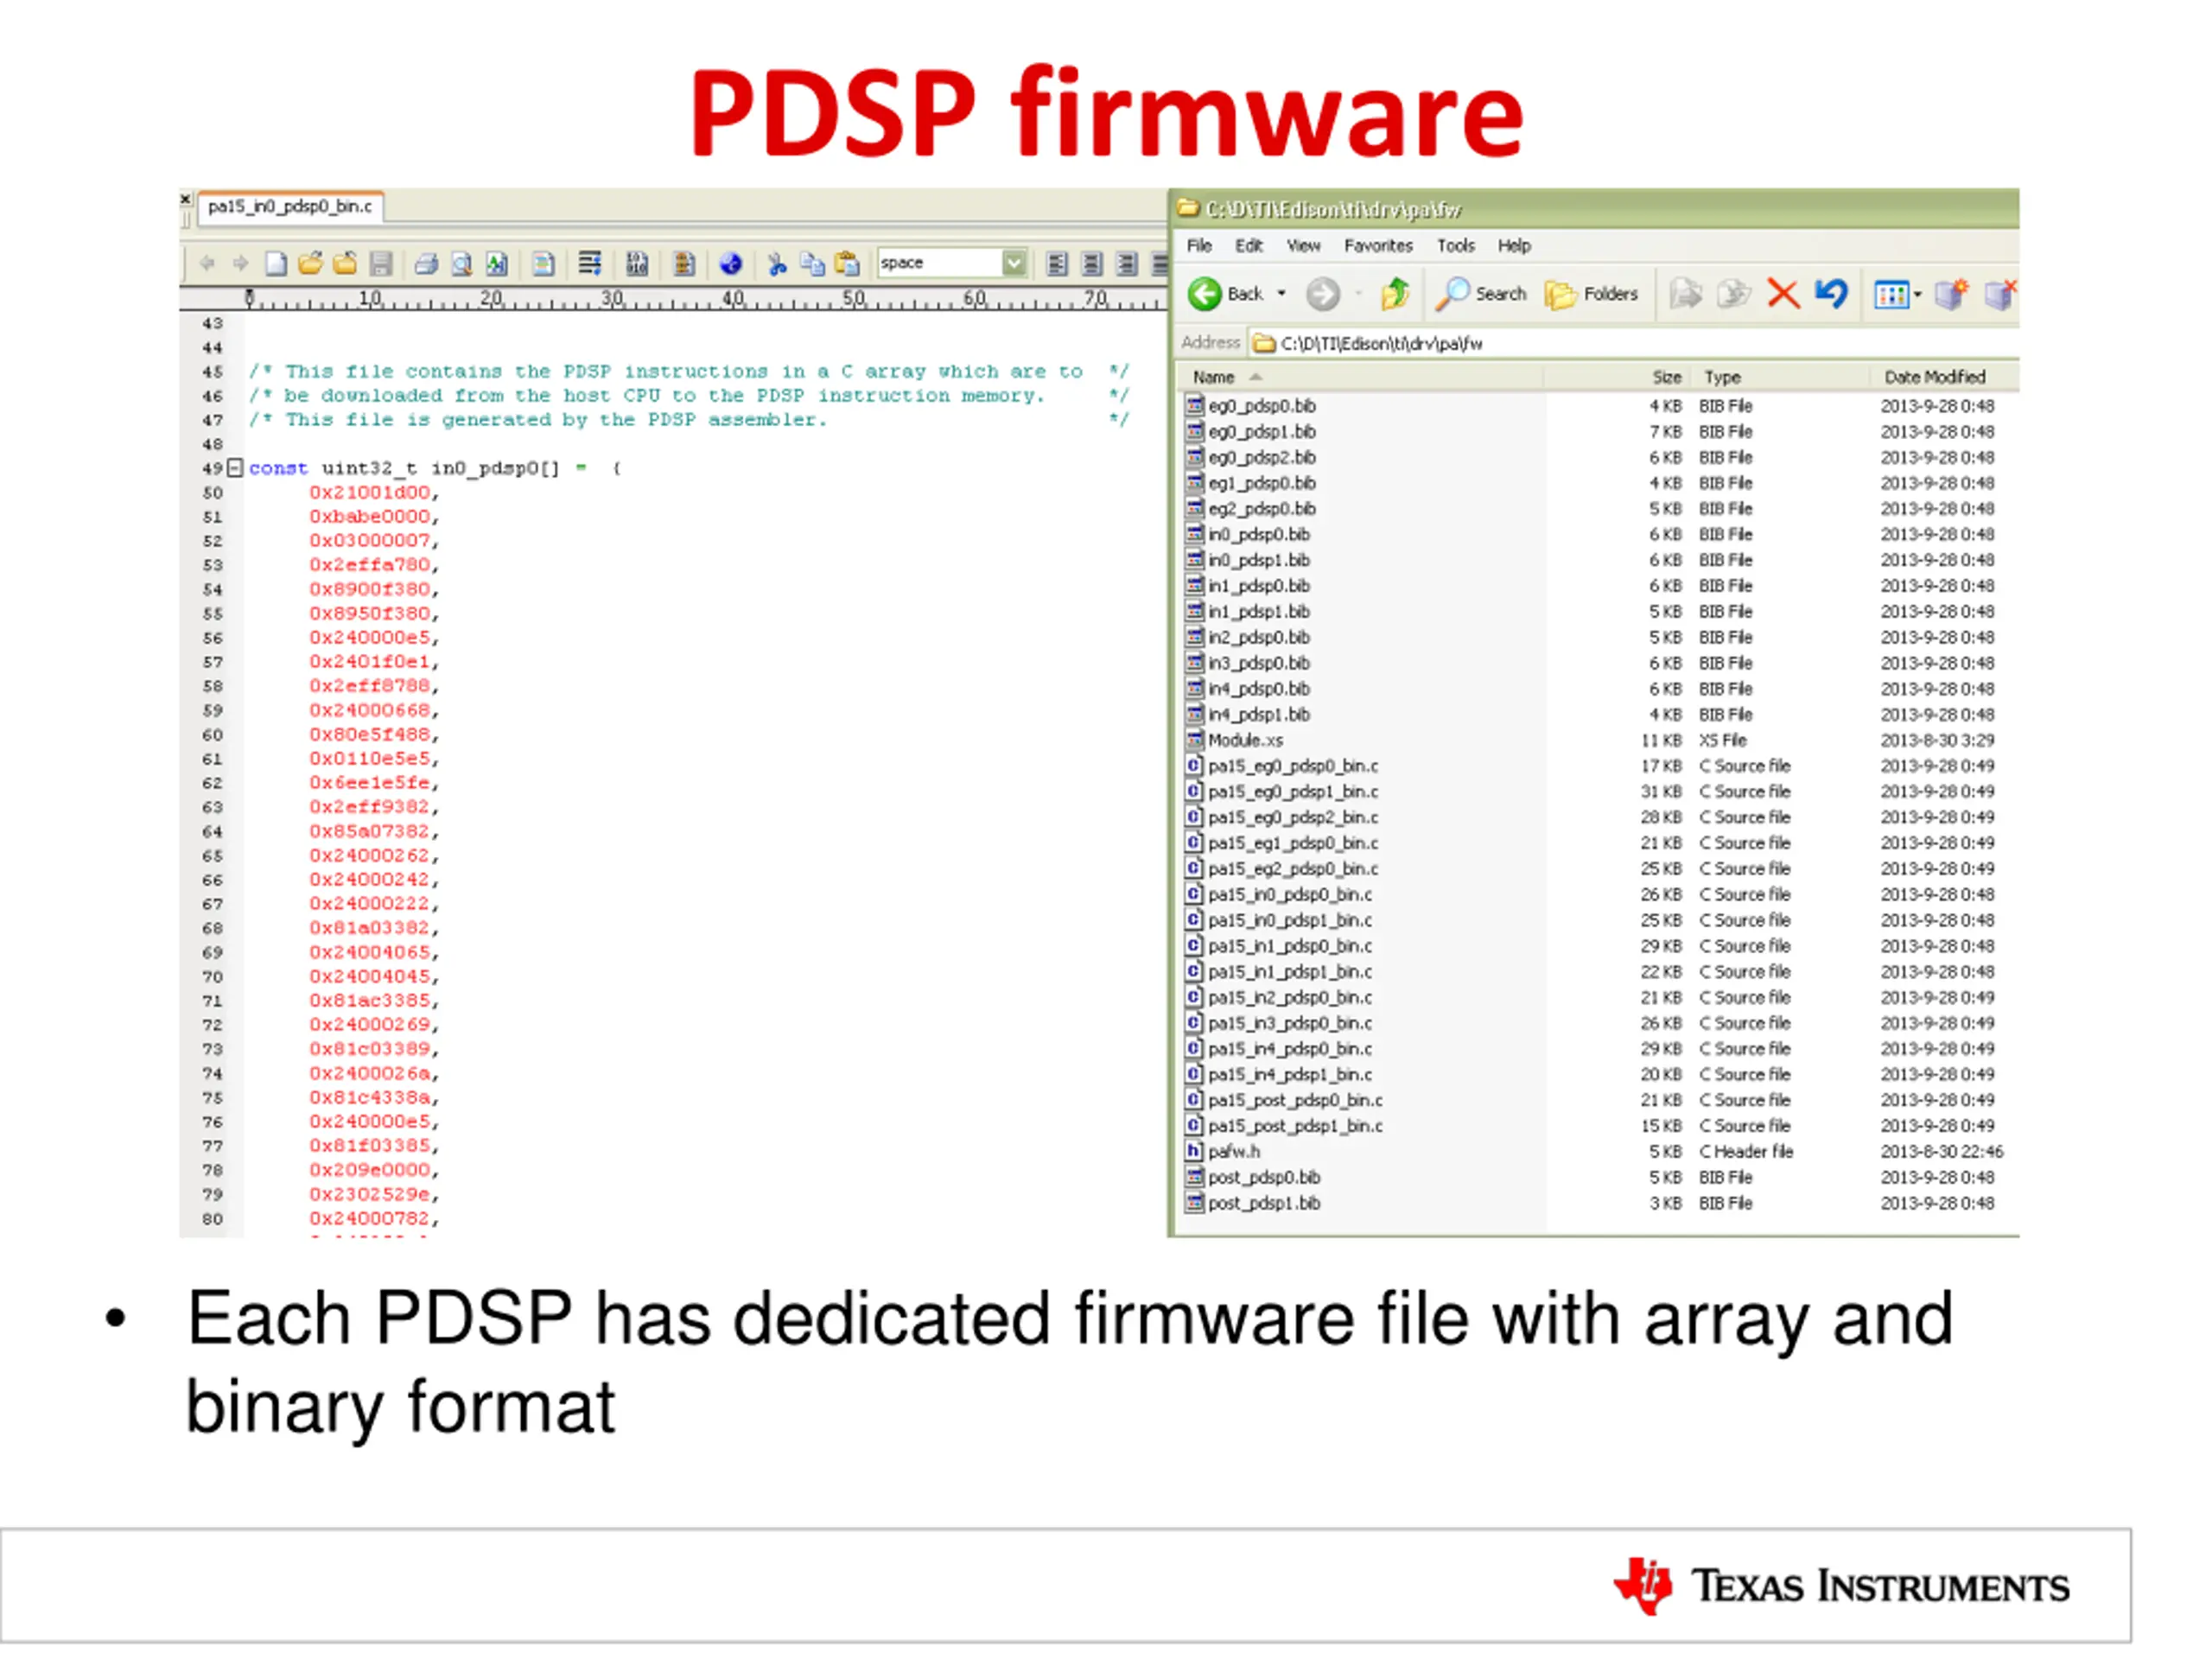Click the grayed Save floppy disk icon
The width and height of the screenshot is (2212, 1659).
(x=380, y=264)
